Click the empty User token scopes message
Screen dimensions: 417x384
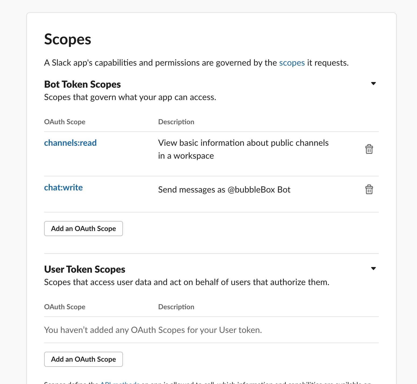tap(153, 330)
